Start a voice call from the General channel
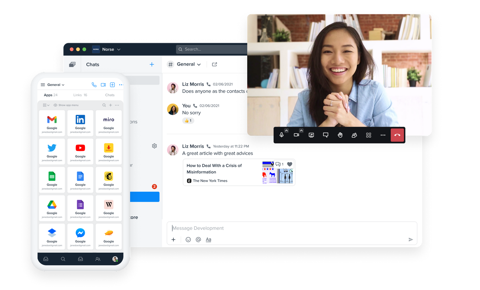 pos(94,85)
